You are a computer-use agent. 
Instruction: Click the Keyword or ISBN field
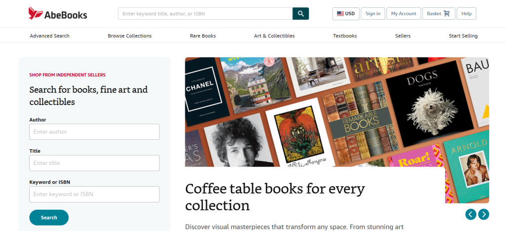click(x=94, y=194)
